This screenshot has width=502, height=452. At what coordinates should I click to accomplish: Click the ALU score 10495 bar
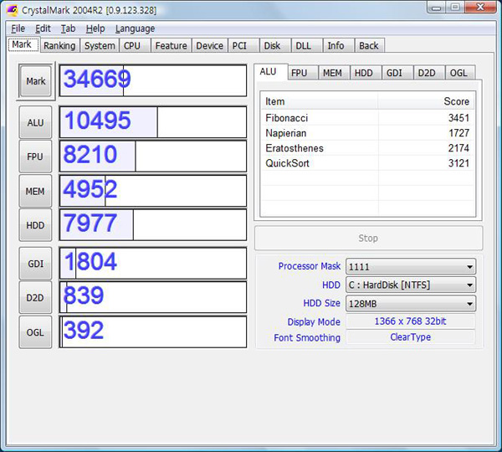tap(153, 122)
